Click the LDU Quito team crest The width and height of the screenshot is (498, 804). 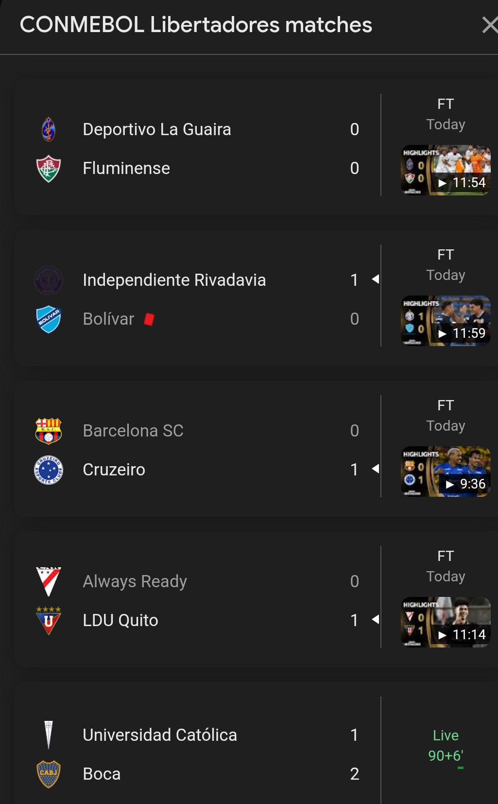point(49,620)
